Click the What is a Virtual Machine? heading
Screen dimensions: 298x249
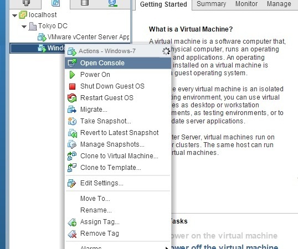pos(191,29)
